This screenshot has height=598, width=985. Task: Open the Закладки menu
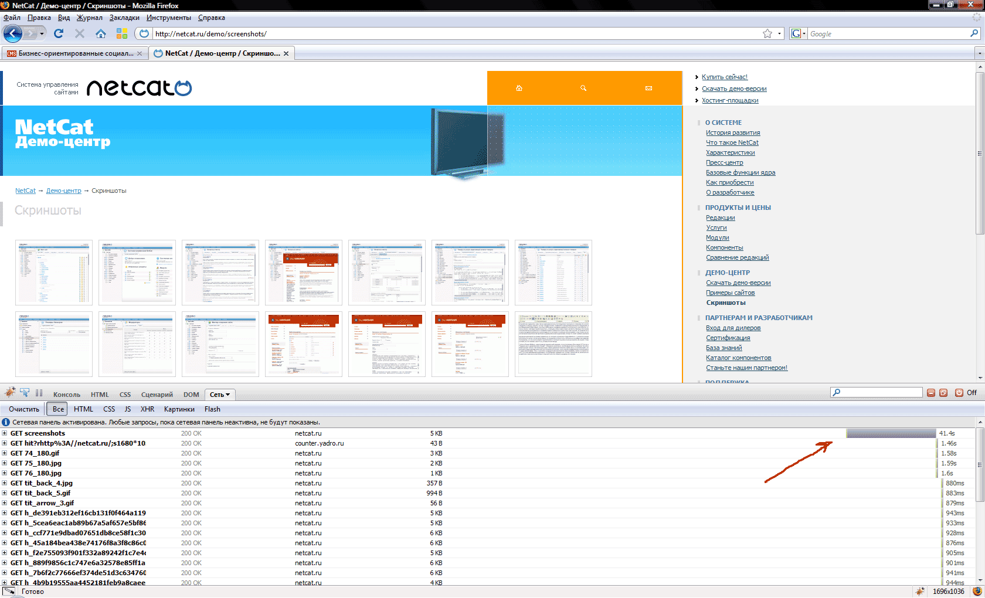(124, 18)
